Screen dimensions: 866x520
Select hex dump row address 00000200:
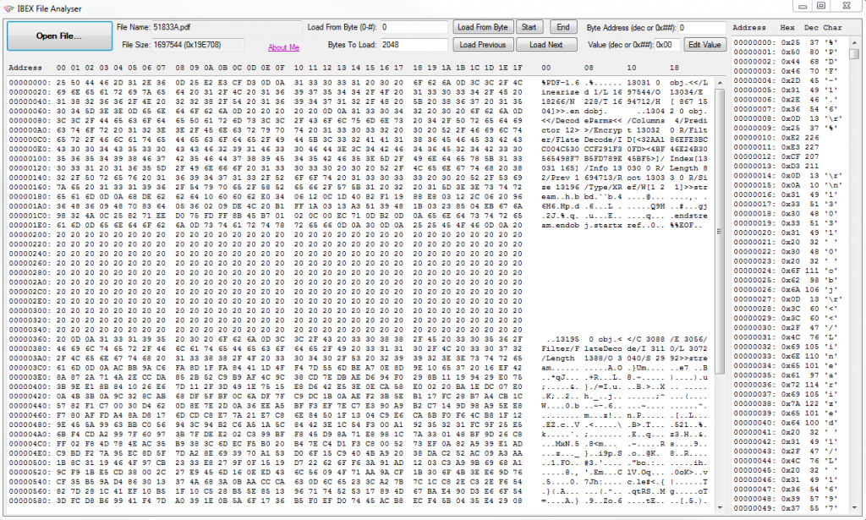29,234
